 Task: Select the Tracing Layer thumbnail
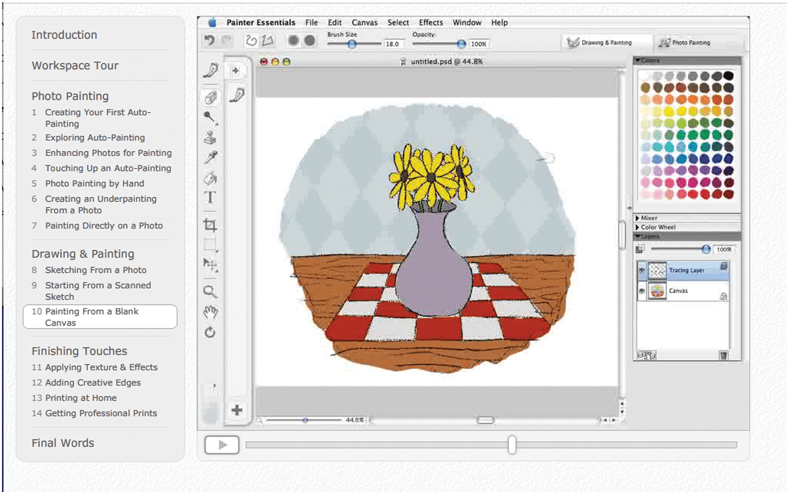(657, 270)
